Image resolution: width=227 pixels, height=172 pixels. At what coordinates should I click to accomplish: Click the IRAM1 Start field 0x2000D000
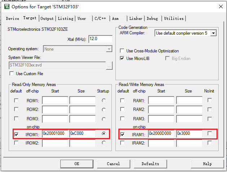coord(161,134)
